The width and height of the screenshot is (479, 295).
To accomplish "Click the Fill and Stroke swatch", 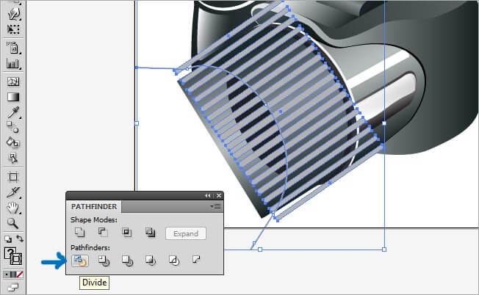I will [x=12, y=256].
